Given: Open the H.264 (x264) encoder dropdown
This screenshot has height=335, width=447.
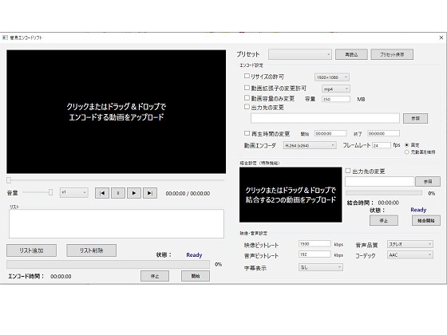Looking at the screenshot, I should (x=310, y=145).
